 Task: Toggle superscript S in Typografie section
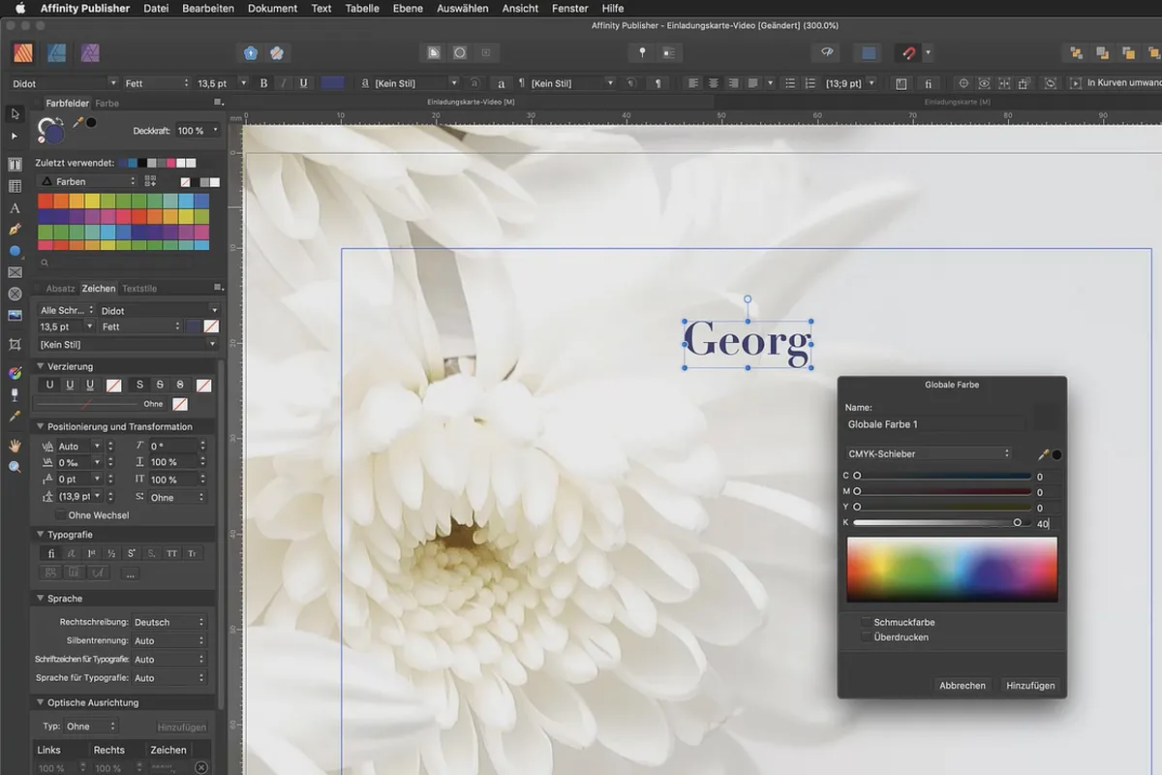(x=132, y=553)
